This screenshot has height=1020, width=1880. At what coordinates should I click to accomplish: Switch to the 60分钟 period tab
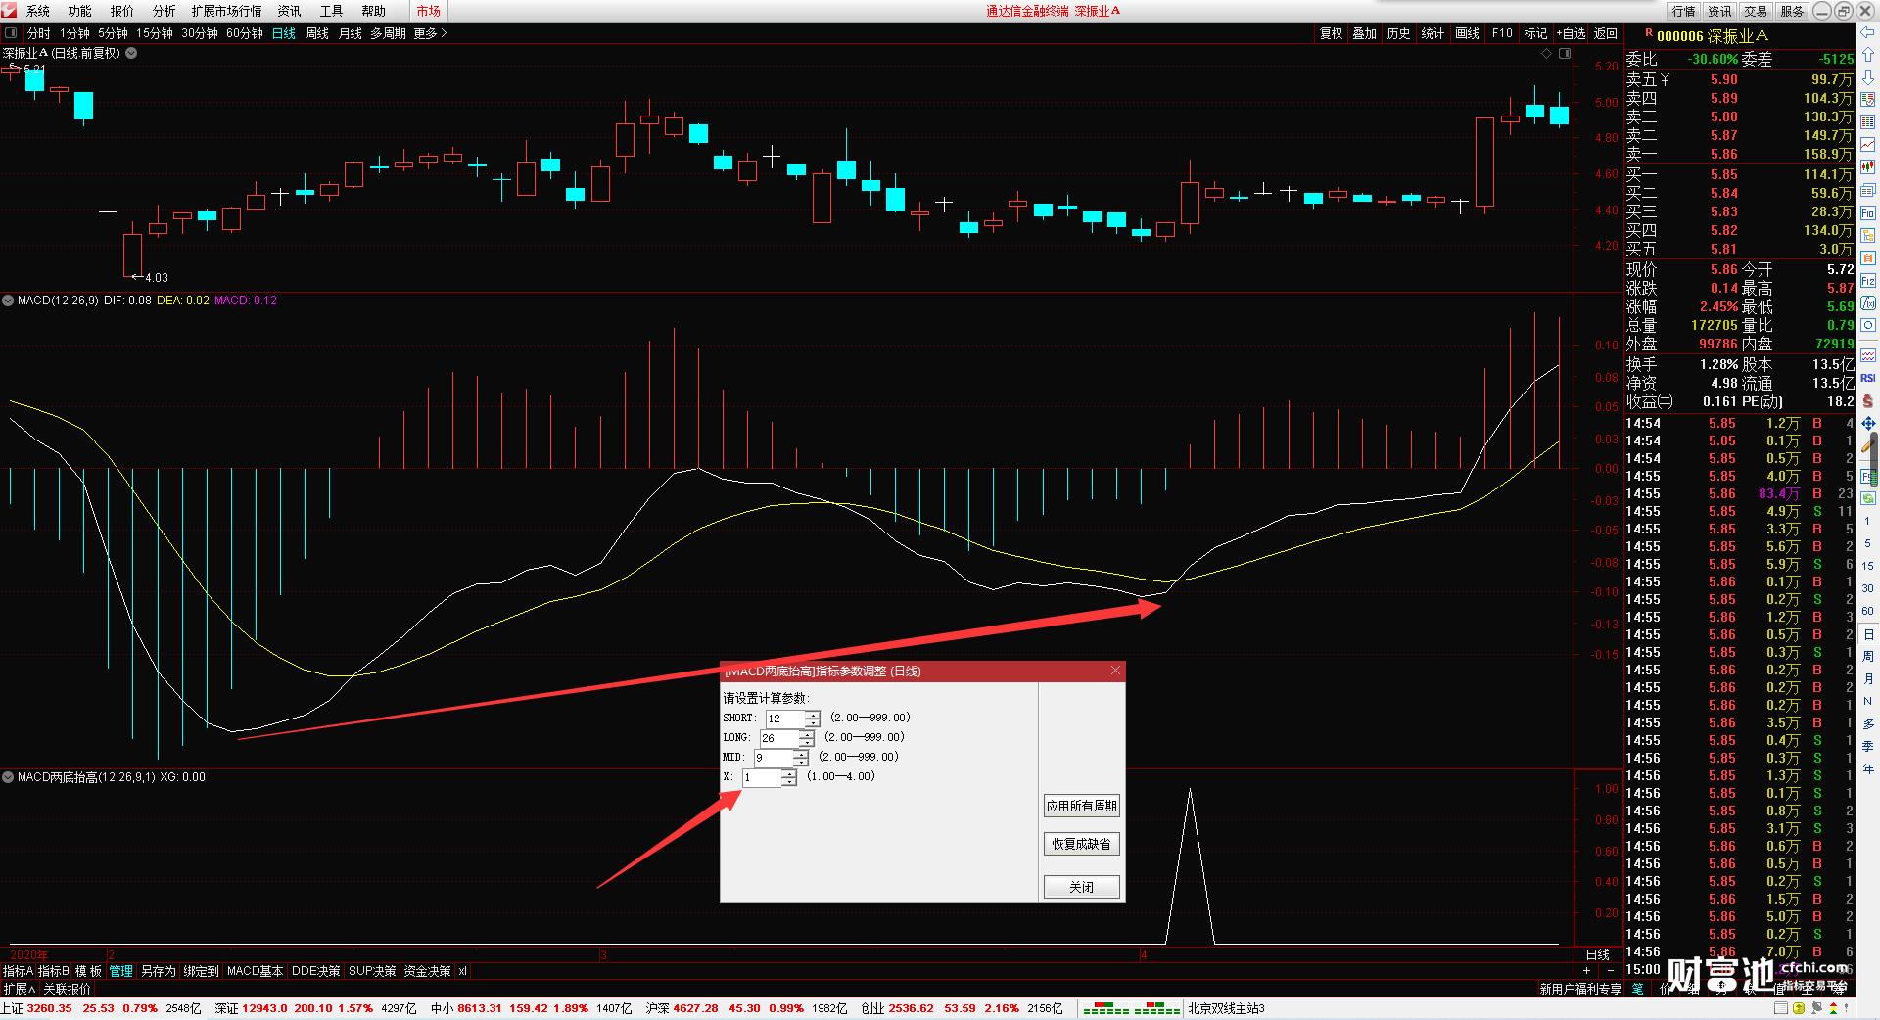coord(245,33)
